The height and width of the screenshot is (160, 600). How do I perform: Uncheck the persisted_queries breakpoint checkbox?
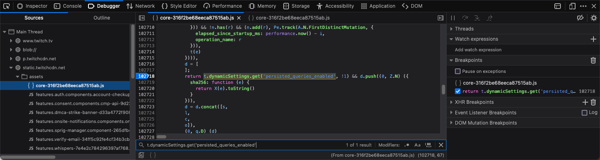[x=457, y=91]
